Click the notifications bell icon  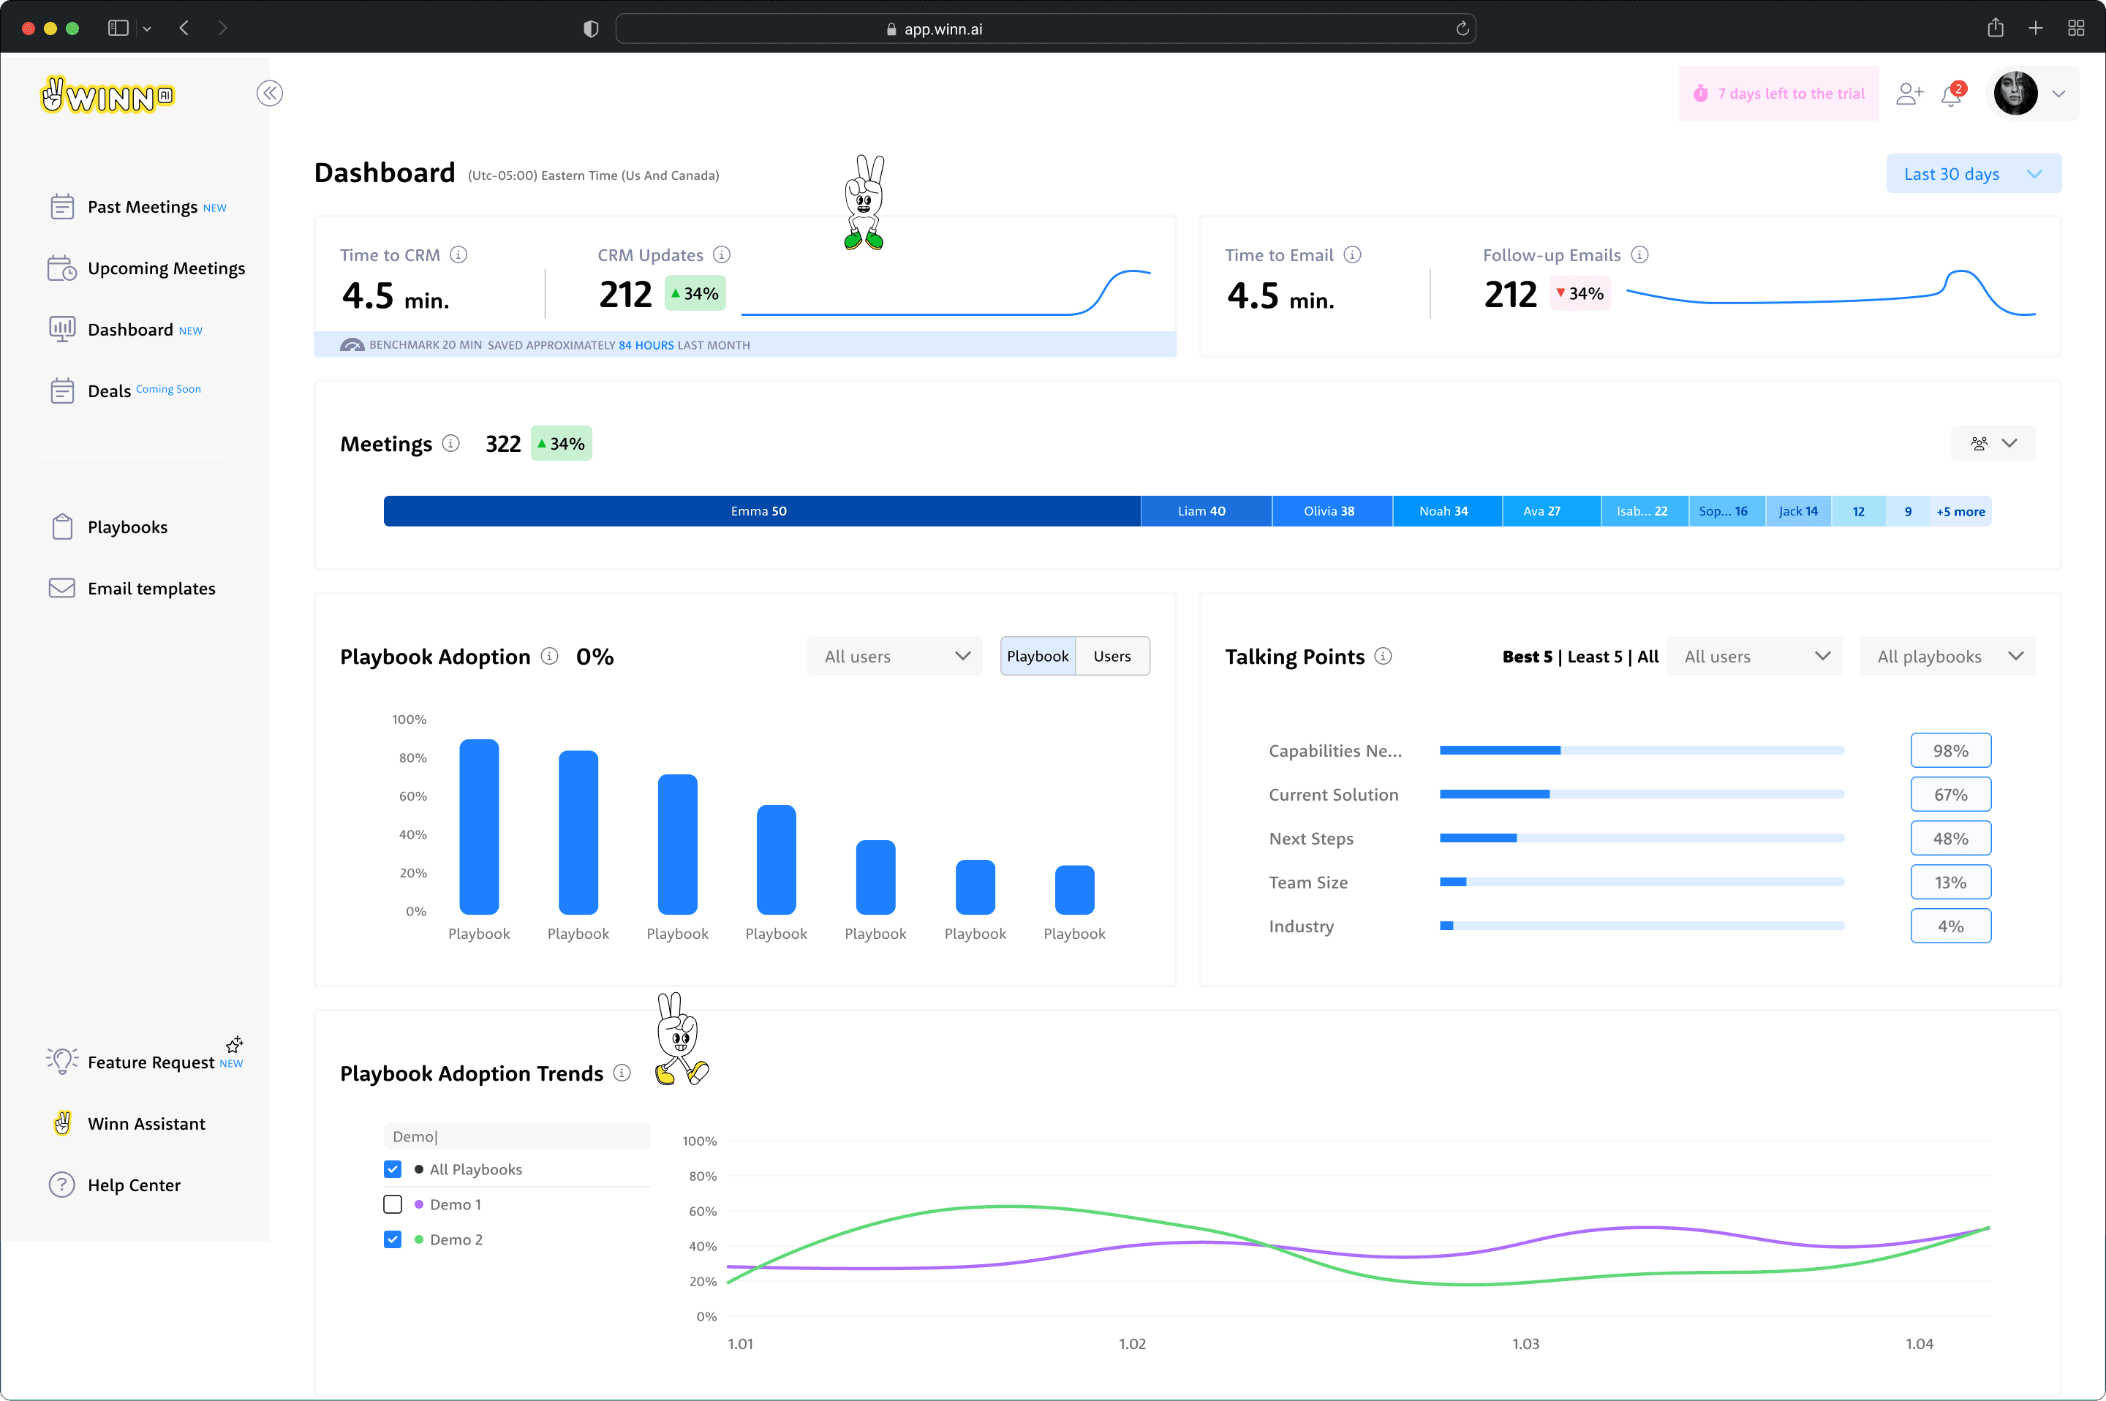(1950, 95)
